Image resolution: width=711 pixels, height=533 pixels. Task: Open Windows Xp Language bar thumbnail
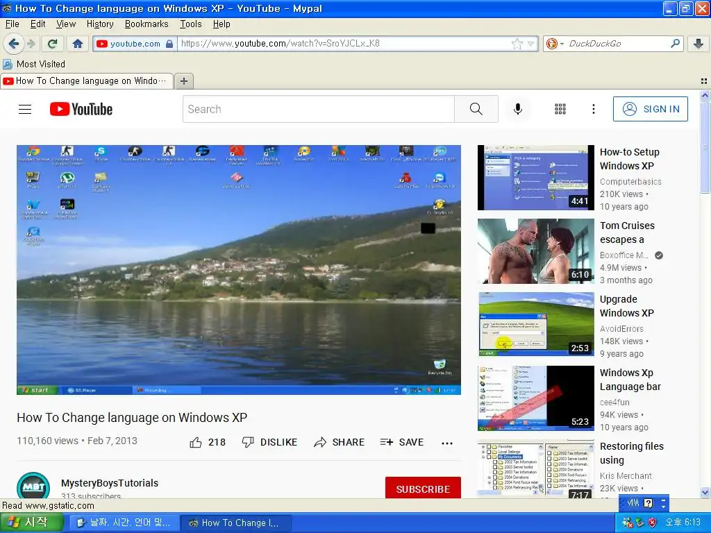536,398
